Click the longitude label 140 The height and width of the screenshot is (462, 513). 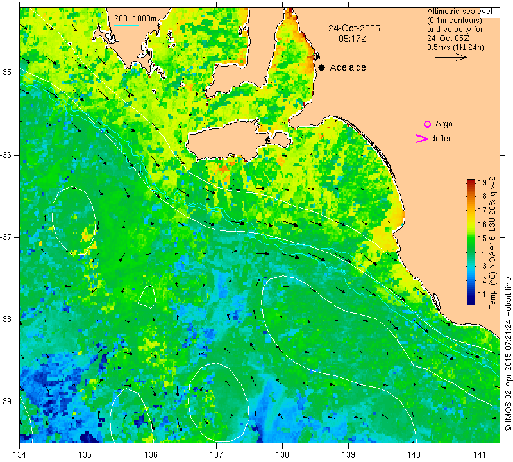click(414, 455)
